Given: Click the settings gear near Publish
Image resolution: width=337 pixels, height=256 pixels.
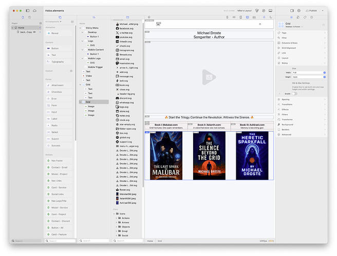Looking at the screenshot, I should (x=299, y=11).
